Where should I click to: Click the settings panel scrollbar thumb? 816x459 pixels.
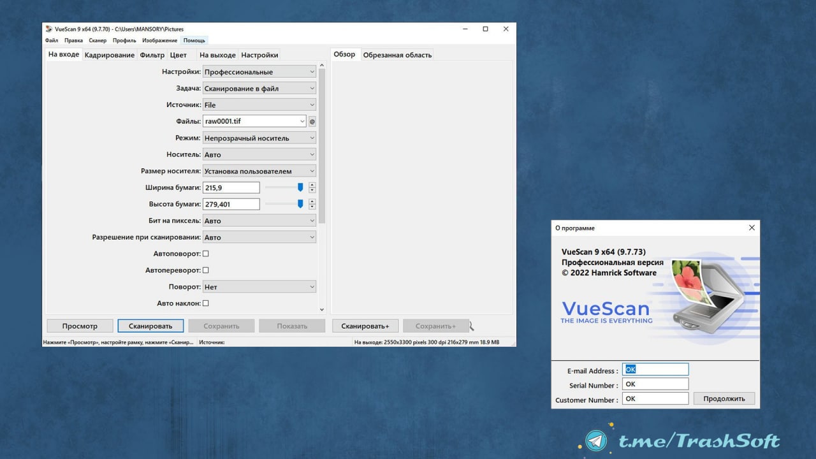[322, 145]
